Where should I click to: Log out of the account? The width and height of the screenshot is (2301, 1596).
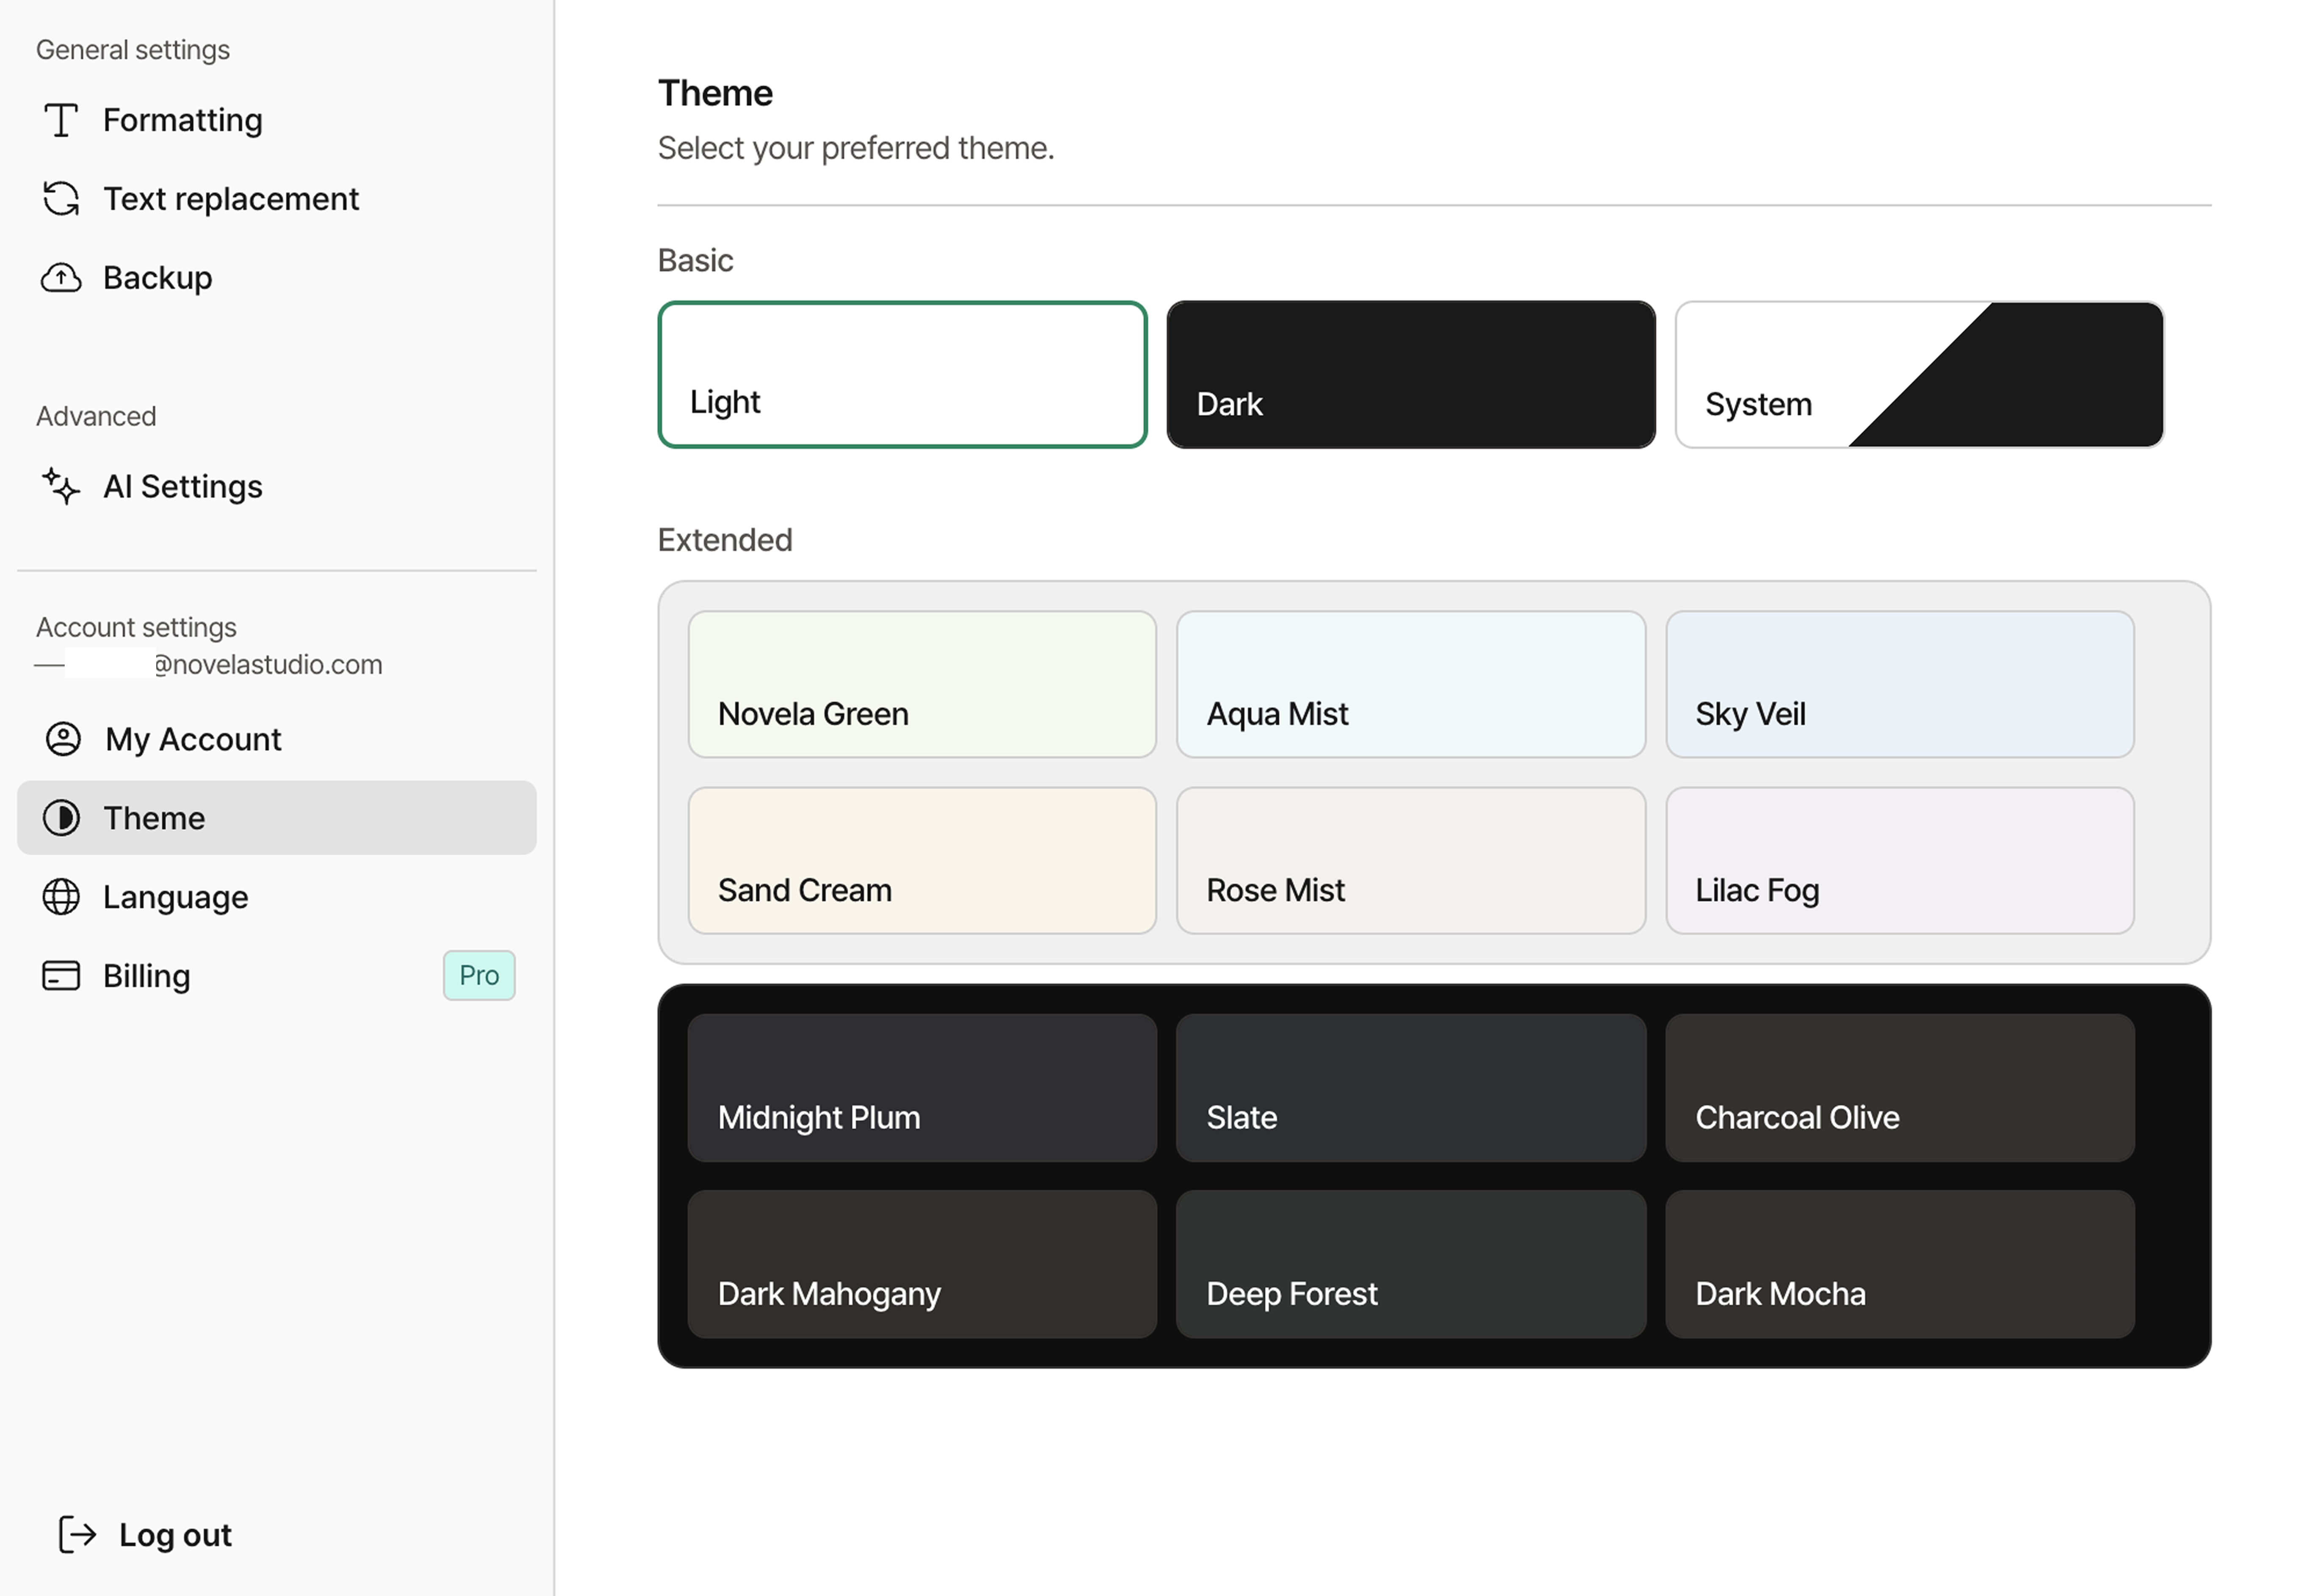[x=145, y=1534]
